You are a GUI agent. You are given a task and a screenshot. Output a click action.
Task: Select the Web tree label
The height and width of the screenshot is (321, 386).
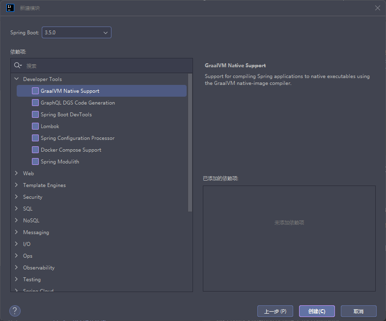(28, 173)
